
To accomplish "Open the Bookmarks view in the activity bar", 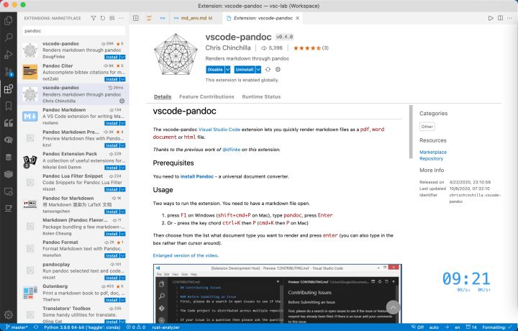I will [8, 106].
